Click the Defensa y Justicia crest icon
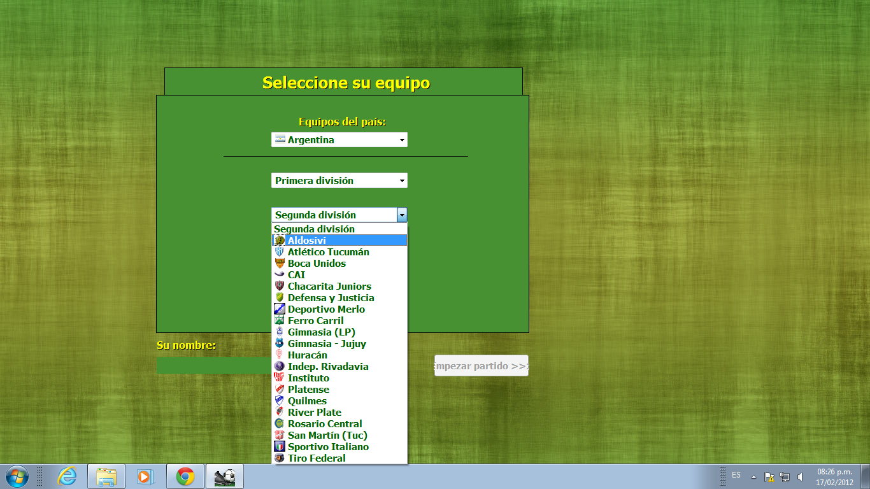This screenshot has height=489, width=870. pyautogui.click(x=279, y=298)
